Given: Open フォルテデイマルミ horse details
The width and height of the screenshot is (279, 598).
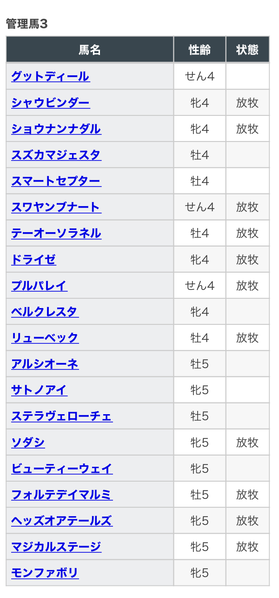Looking at the screenshot, I should (x=61, y=494).
